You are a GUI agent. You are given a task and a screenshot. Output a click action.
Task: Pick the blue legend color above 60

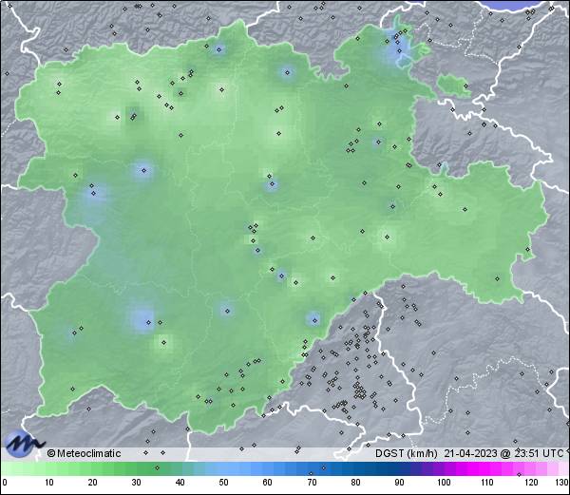click(x=268, y=468)
